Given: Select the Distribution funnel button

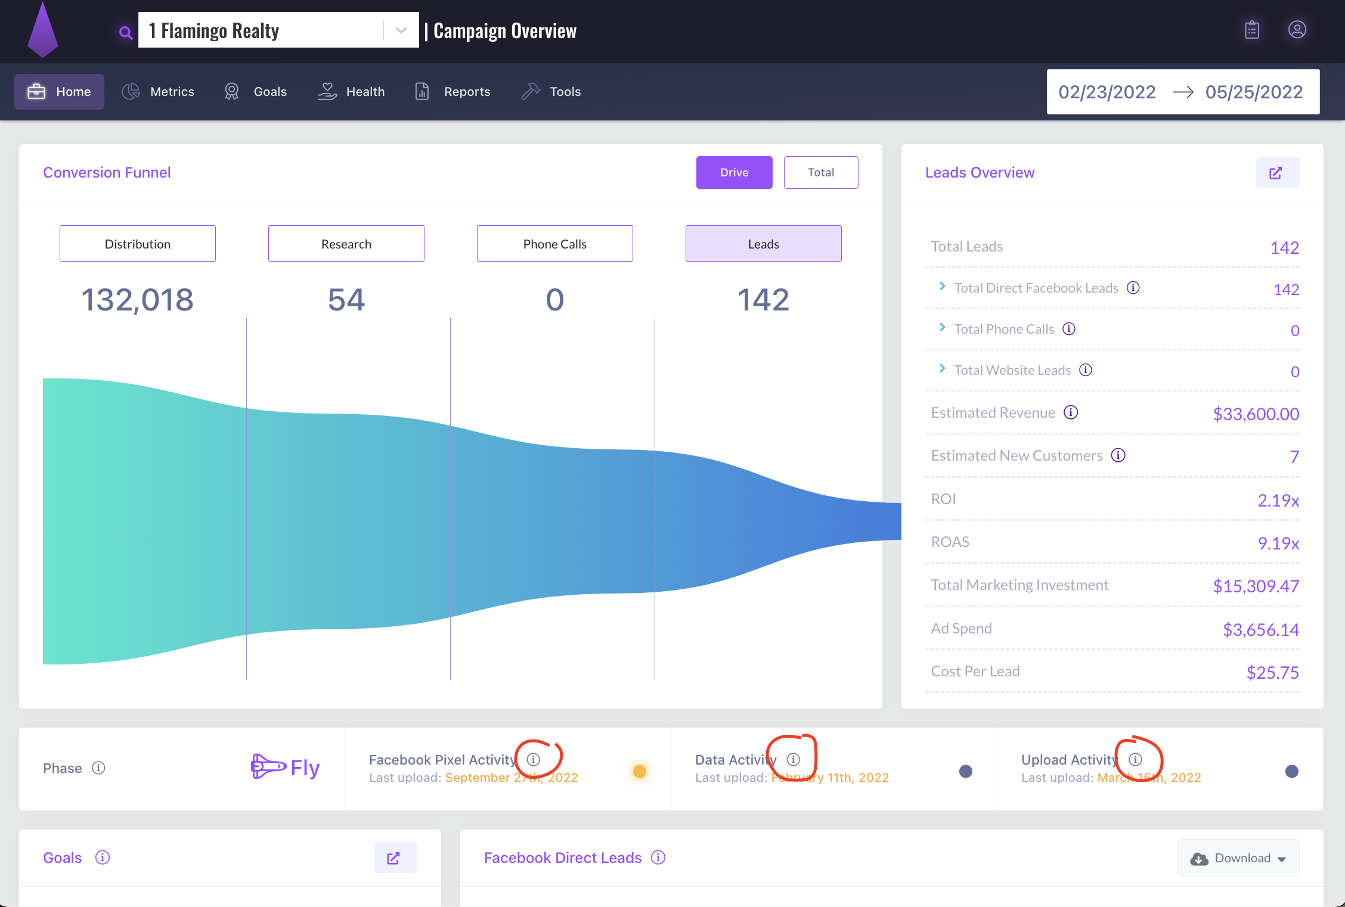Looking at the screenshot, I should click(x=137, y=244).
